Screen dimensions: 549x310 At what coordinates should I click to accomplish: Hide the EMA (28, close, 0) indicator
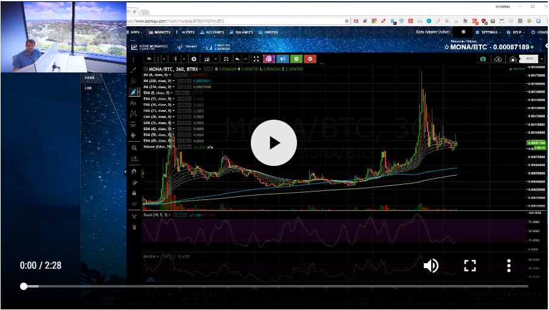(x=179, y=117)
